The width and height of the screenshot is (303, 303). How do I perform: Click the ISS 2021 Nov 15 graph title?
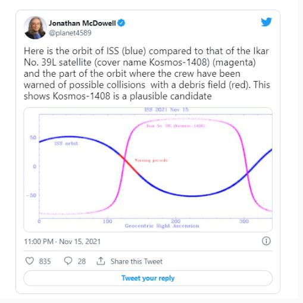pos(166,110)
